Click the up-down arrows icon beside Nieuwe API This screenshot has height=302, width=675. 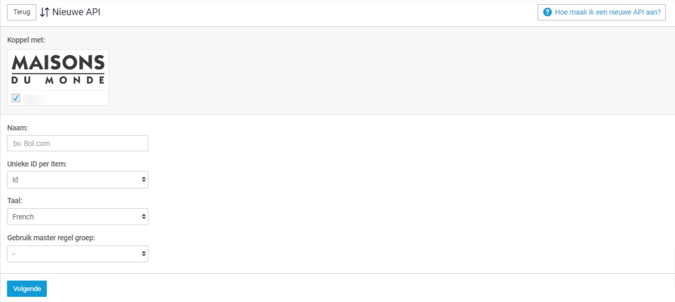45,12
